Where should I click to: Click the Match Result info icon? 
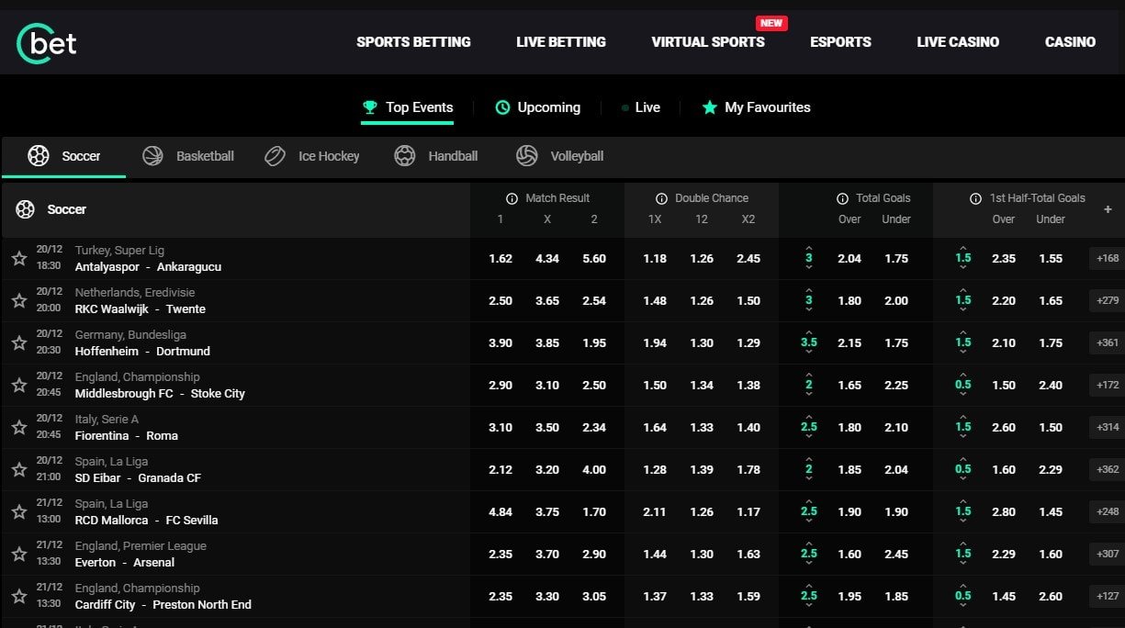pos(512,198)
